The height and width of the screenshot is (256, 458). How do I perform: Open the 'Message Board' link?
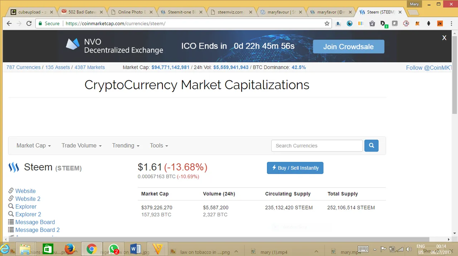35,222
